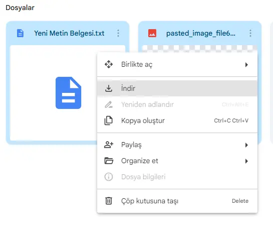Viewport: 273px width, 245px height.
Task: Open three-dot menu for Yeni Metin Belgesi.txt
Action: pos(118,33)
